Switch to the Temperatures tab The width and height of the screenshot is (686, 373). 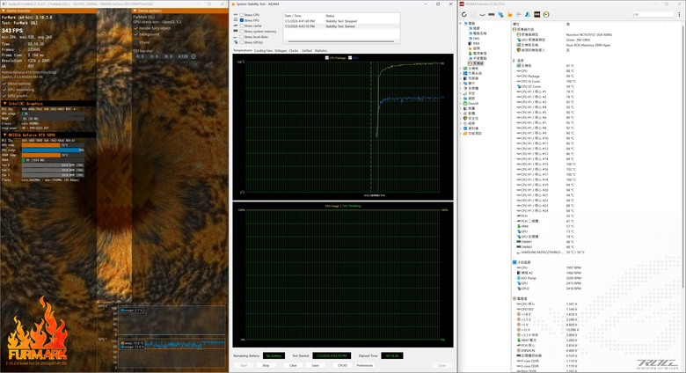point(243,50)
